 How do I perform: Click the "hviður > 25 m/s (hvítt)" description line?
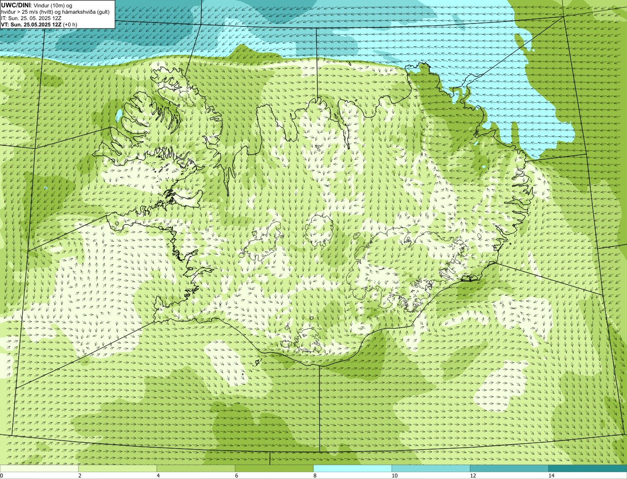(x=55, y=11)
